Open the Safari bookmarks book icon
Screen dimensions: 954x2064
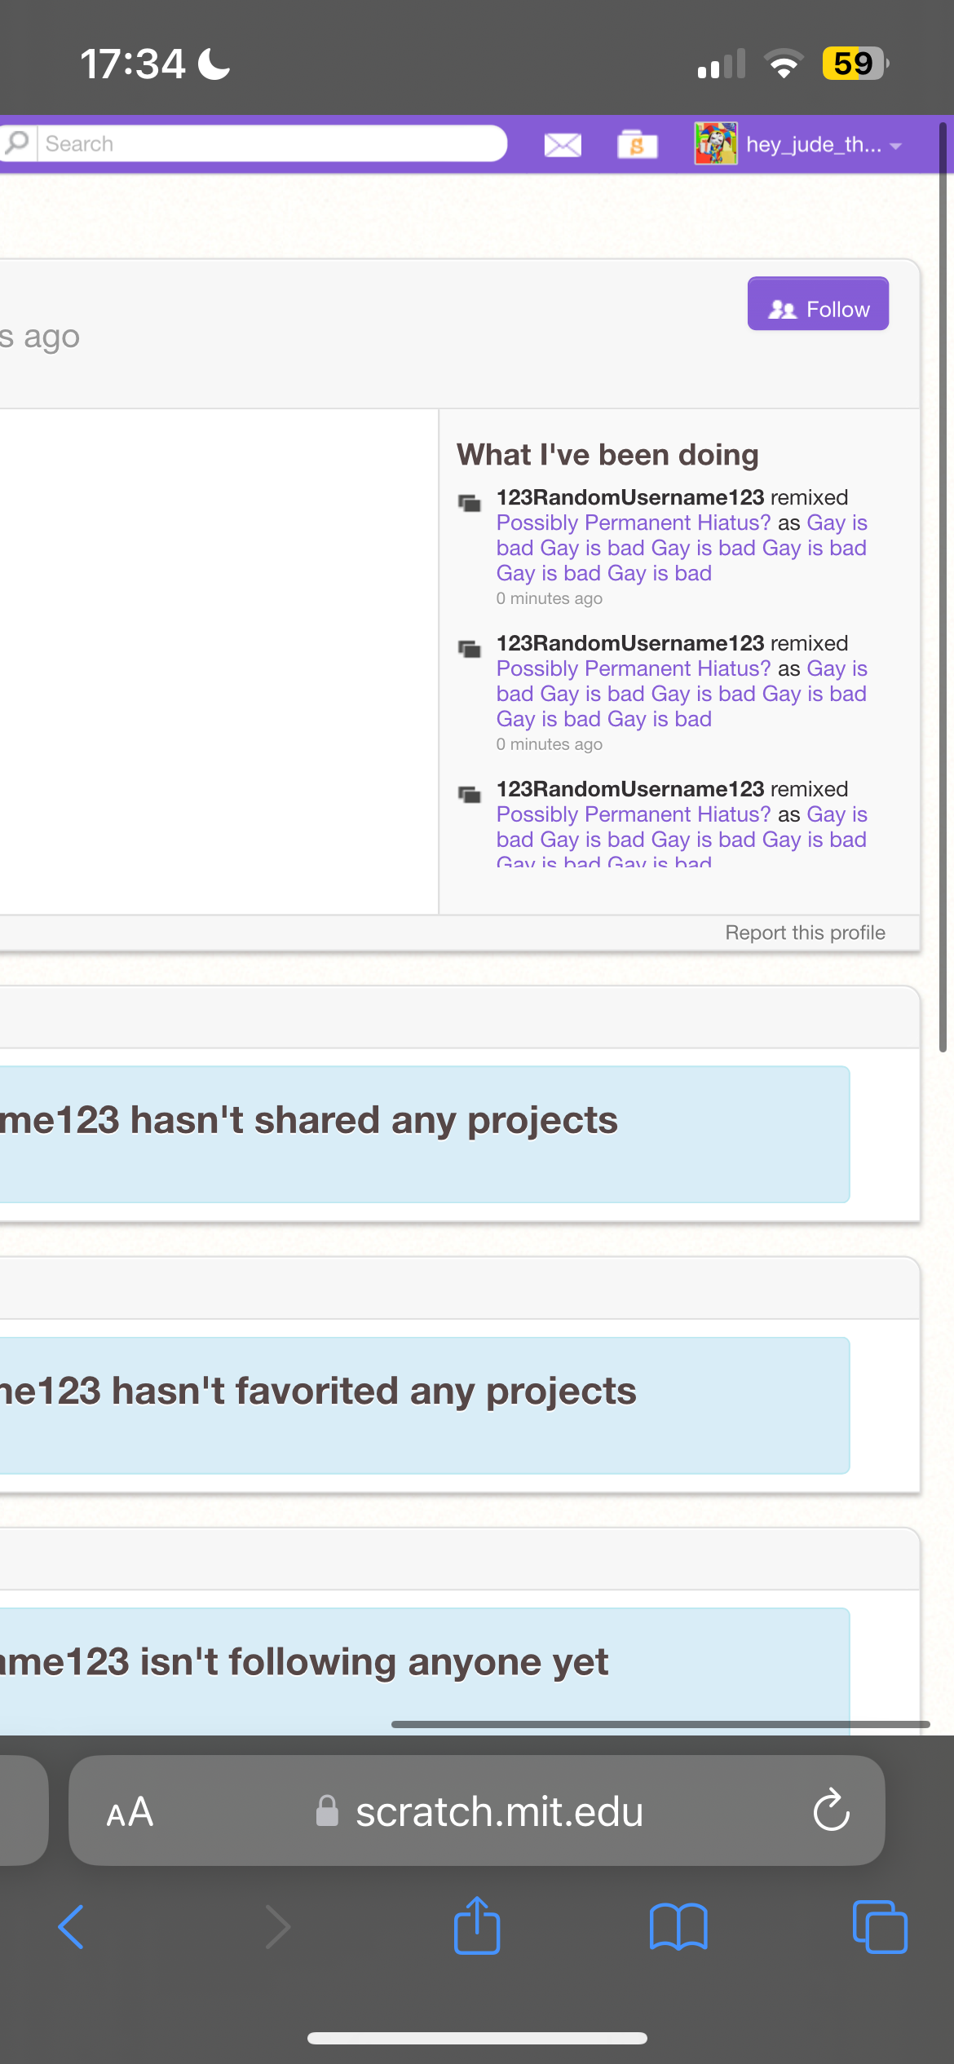pos(678,1926)
